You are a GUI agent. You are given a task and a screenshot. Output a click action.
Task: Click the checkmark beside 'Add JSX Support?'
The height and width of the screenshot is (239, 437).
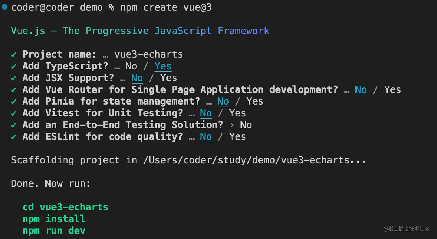coord(14,78)
